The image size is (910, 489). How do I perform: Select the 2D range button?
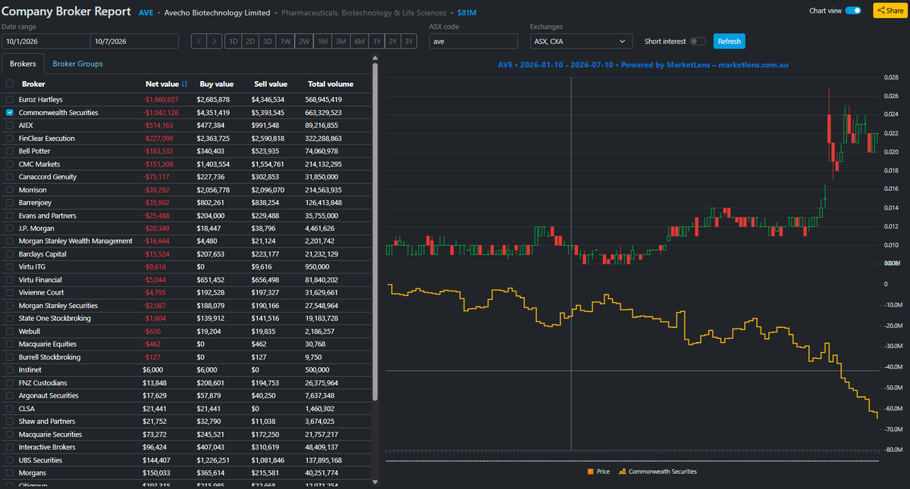tap(250, 42)
